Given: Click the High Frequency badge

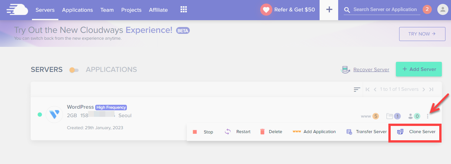Looking at the screenshot, I should [x=111, y=107].
